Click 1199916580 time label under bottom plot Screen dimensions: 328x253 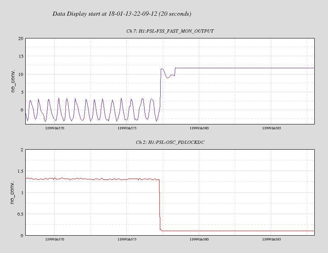point(199,240)
